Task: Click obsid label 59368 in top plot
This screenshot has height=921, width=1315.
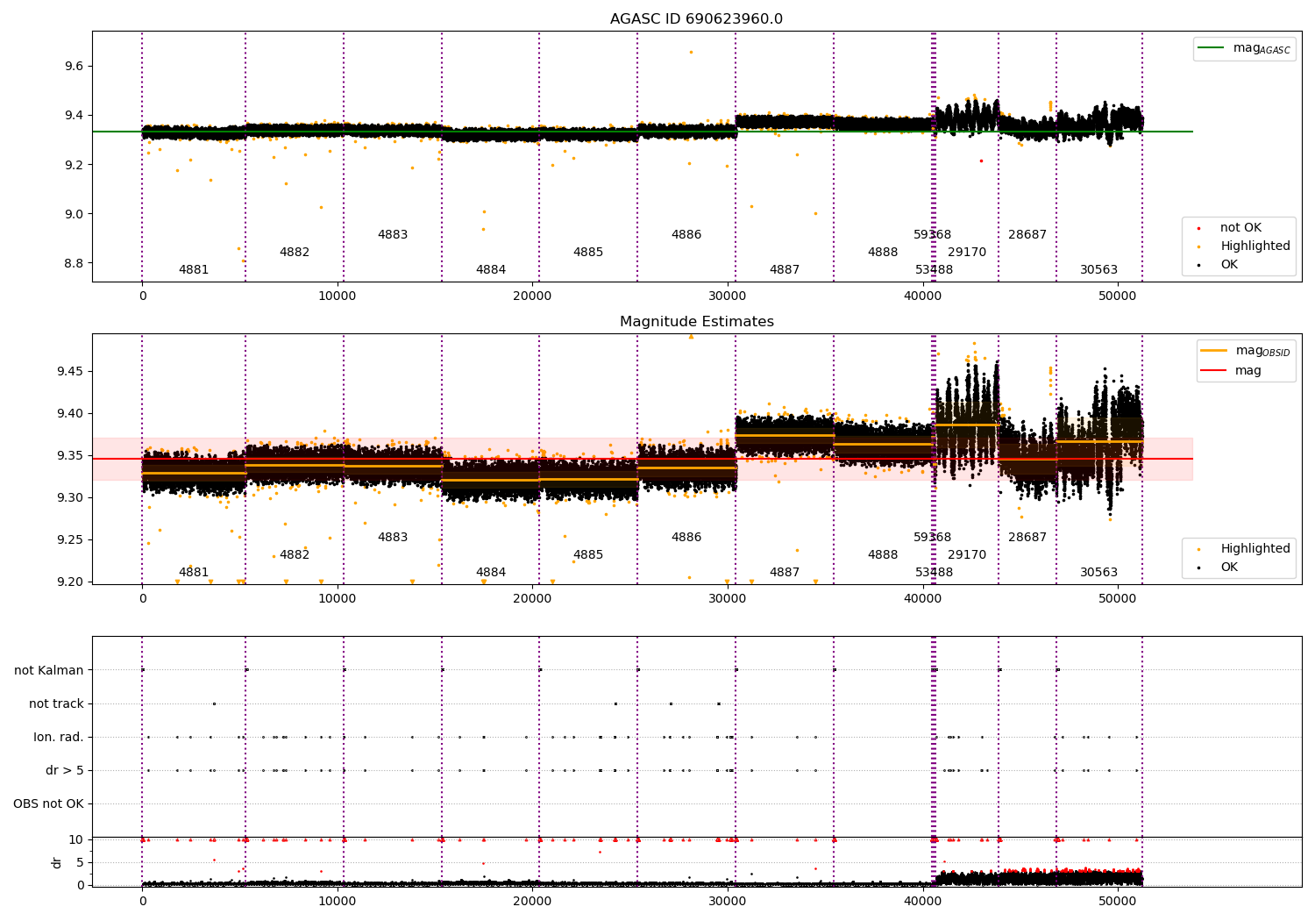Action: 933,235
